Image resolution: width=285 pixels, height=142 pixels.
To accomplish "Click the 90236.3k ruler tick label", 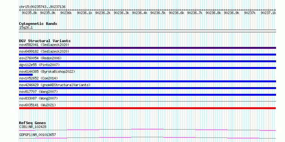I will tap(122, 13).
